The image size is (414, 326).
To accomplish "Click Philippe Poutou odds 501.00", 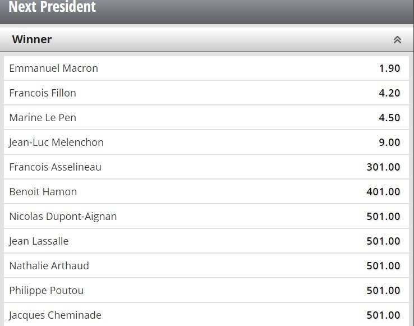I will point(383,291).
